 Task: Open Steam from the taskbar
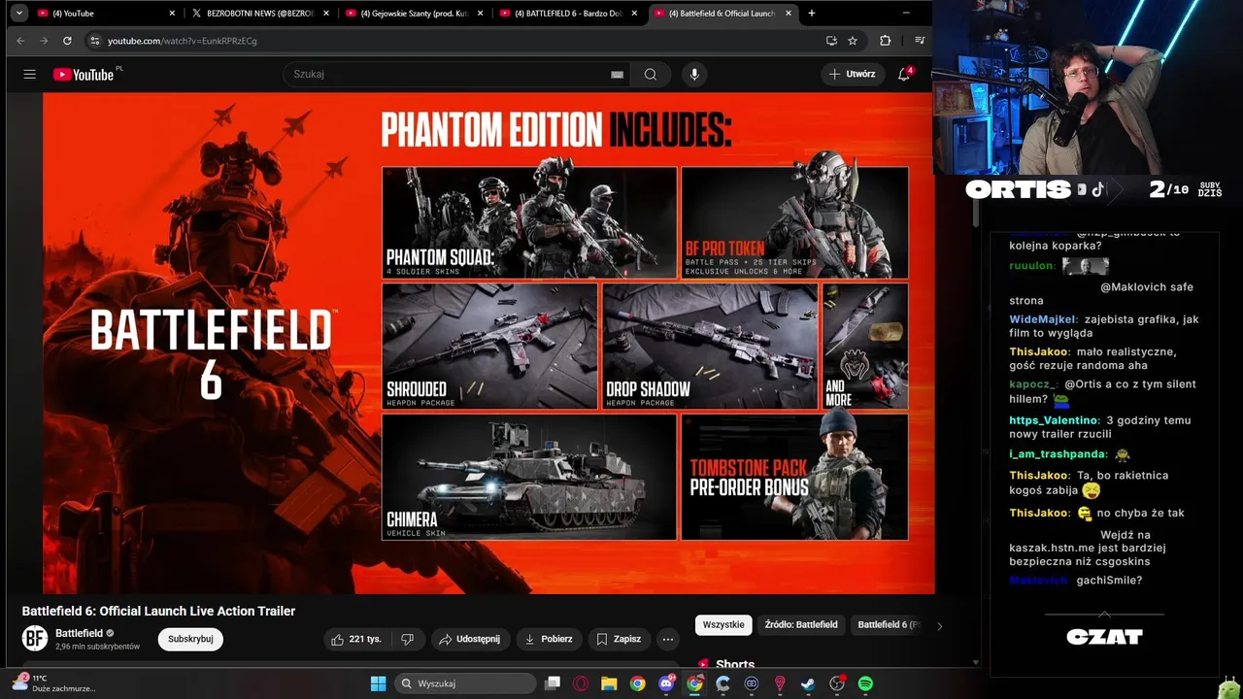tap(808, 683)
